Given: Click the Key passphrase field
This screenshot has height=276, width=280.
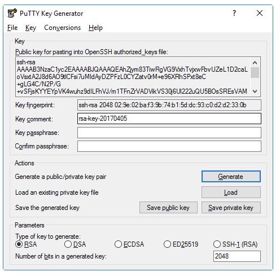Looking at the screenshot, I should 169,133.
